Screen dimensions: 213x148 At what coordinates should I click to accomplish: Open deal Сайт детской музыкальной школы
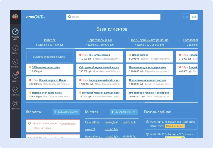(x=99, y=67)
